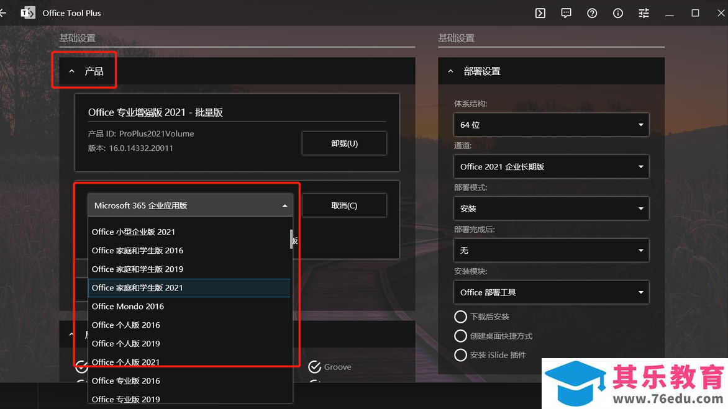Open the help question mark icon
The width and height of the screenshot is (728, 409).
click(592, 13)
